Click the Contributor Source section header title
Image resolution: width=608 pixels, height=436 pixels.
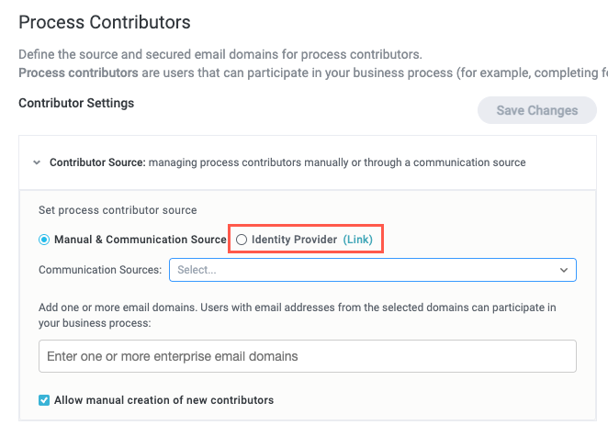(x=97, y=162)
